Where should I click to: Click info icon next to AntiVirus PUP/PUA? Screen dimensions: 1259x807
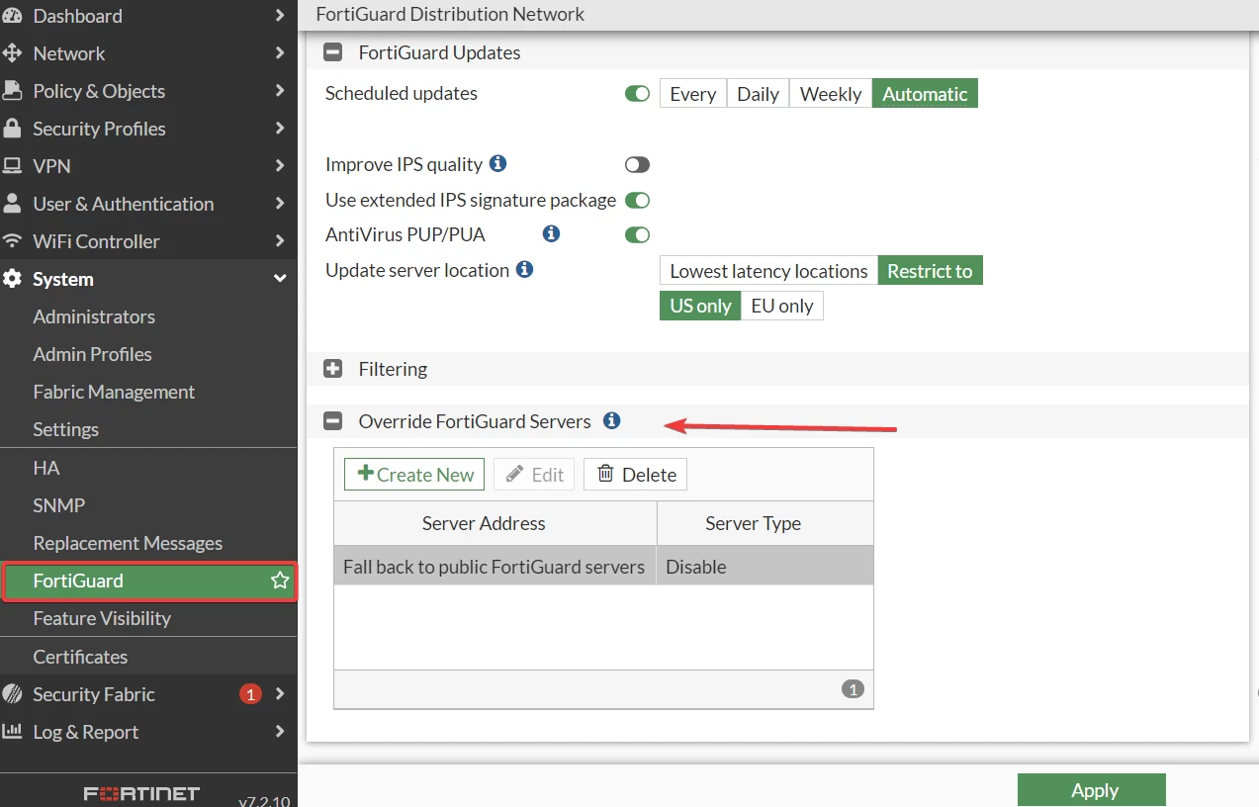point(552,233)
